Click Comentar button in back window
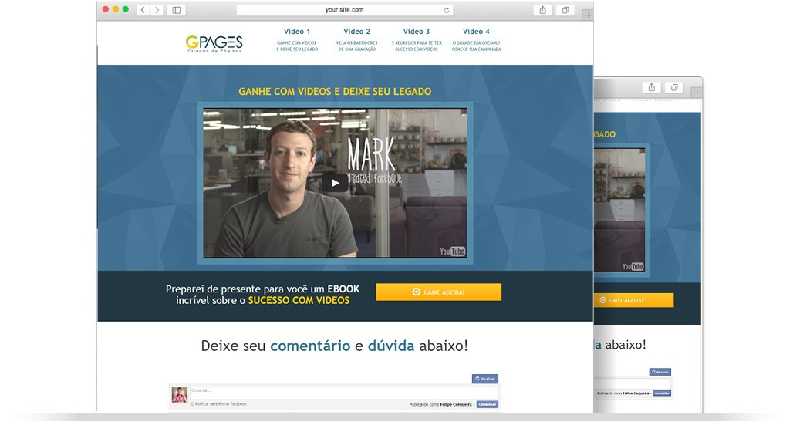793x422 pixels. tap(662, 393)
